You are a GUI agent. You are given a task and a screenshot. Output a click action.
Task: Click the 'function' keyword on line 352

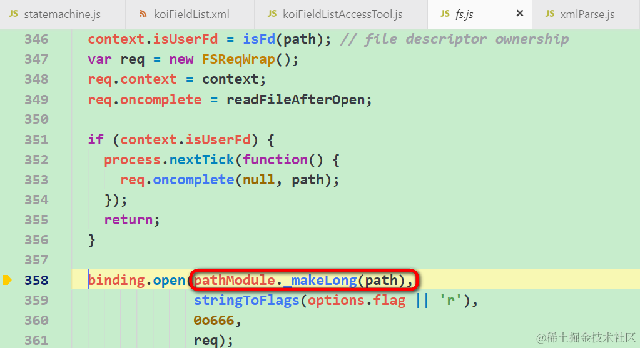click(275, 159)
